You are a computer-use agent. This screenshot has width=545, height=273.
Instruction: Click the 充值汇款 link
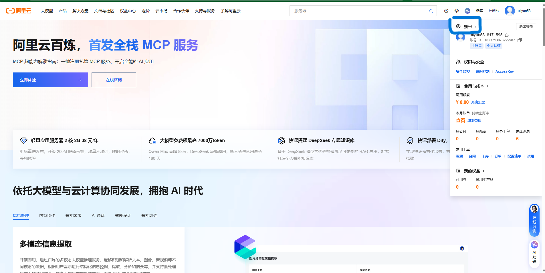click(x=478, y=102)
